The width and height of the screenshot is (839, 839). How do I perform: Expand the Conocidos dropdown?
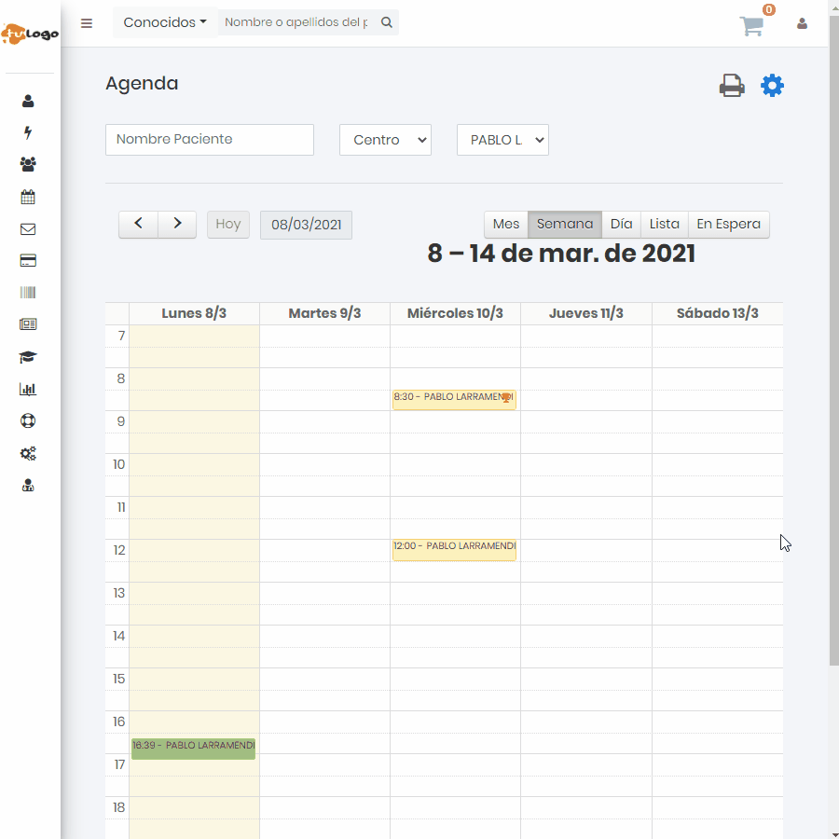click(x=165, y=22)
